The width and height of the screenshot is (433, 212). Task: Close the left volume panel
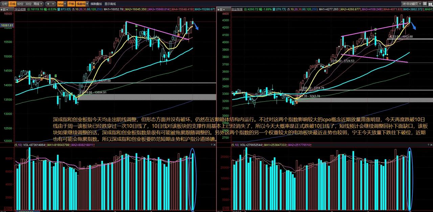coord(214,145)
